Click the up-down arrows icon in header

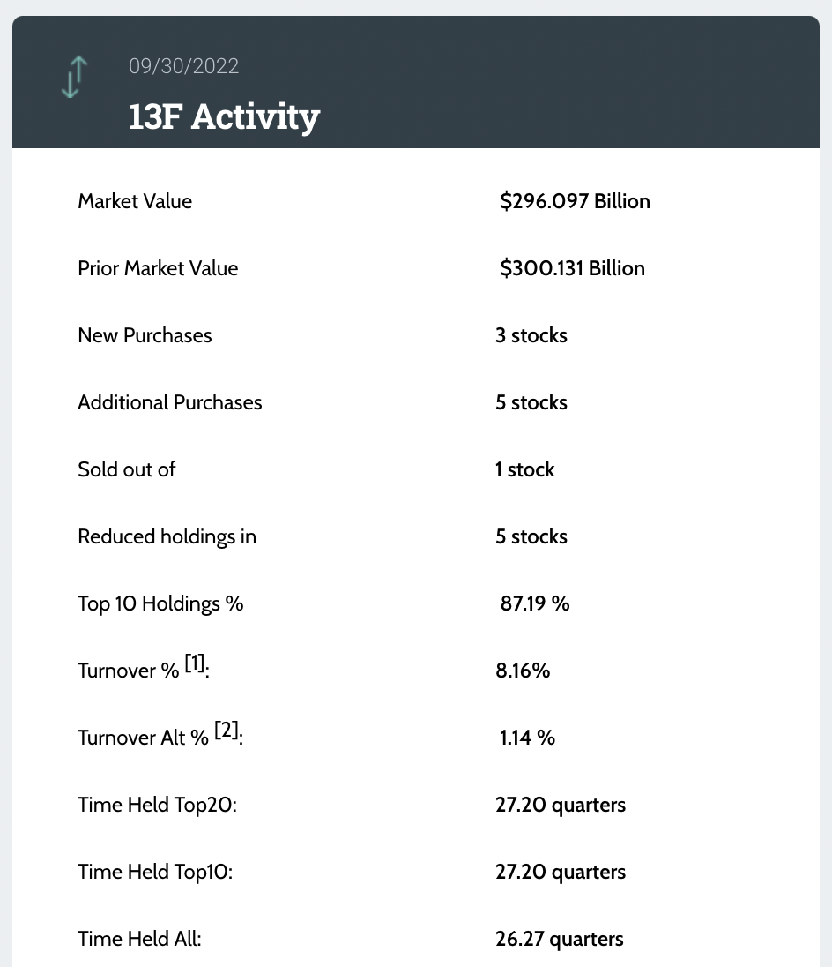[x=74, y=77]
